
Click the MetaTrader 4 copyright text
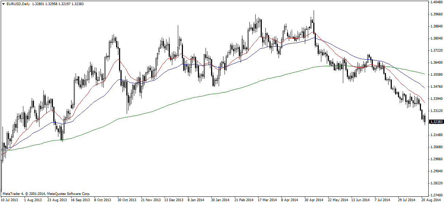(x=46, y=193)
